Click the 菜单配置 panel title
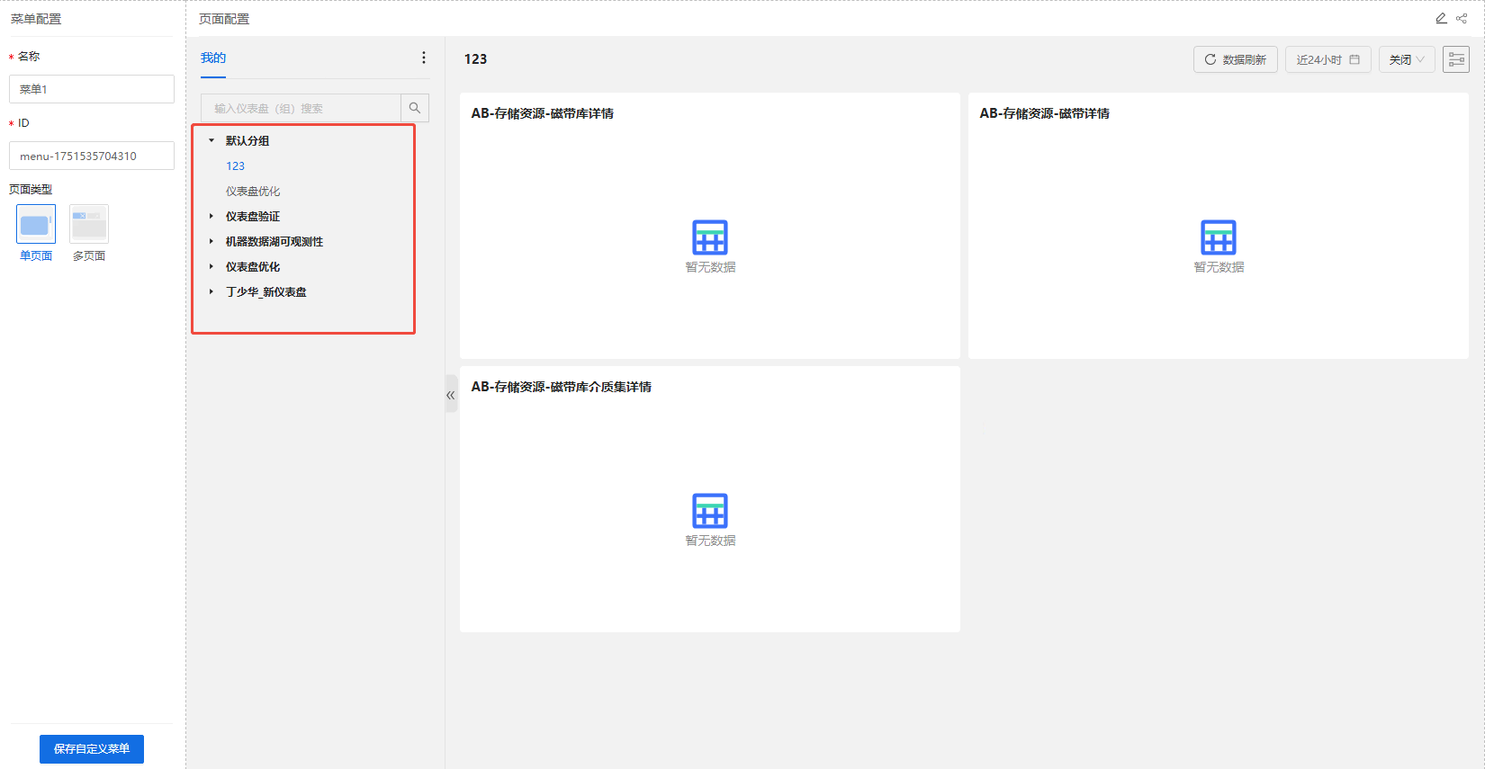Screen dimensions: 1485x769 pos(36,19)
